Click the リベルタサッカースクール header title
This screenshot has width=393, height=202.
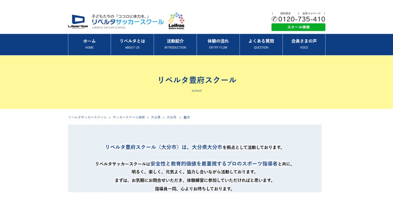point(127,22)
